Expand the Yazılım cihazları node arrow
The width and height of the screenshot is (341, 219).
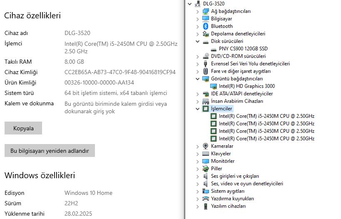tap(197, 207)
